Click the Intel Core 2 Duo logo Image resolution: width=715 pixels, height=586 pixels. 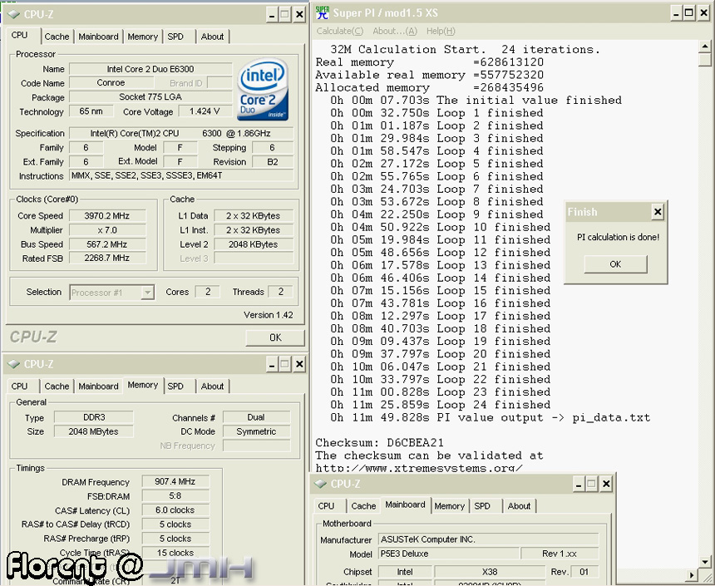point(263,90)
